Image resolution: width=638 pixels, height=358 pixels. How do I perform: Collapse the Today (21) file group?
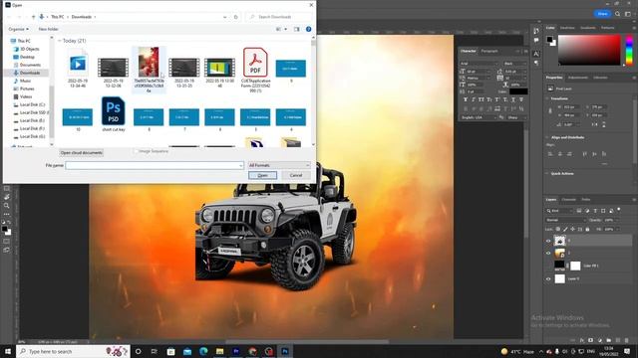click(x=60, y=41)
